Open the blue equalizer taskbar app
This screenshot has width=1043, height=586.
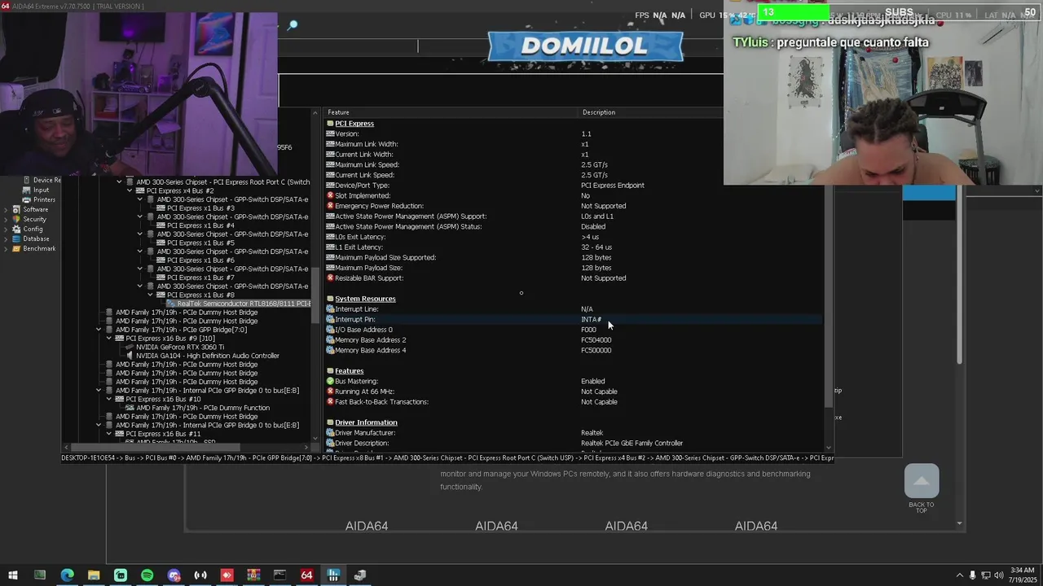pyautogui.click(x=333, y=575)
